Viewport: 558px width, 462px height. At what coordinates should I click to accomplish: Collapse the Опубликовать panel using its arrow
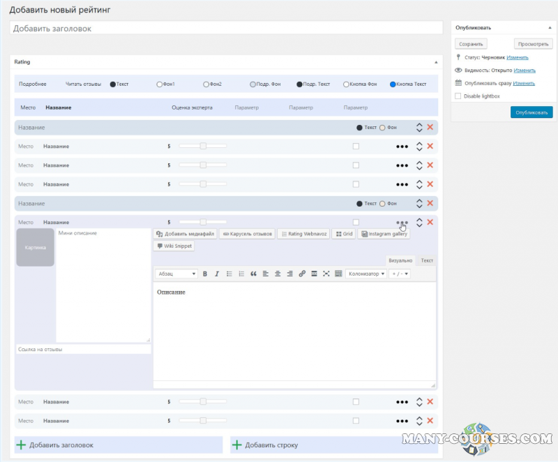549,27
